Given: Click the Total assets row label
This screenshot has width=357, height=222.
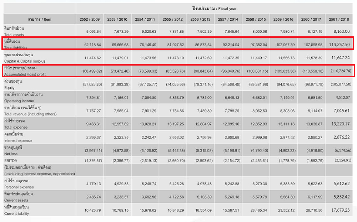Looking at the screenshot, I should [14, 35].
